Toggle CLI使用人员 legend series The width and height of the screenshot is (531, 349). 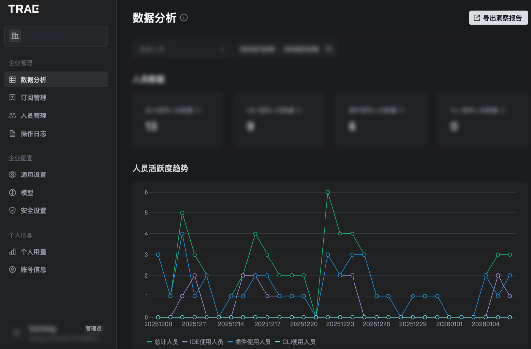click(x=295, y=342)
